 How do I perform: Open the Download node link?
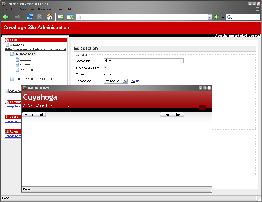26,70
